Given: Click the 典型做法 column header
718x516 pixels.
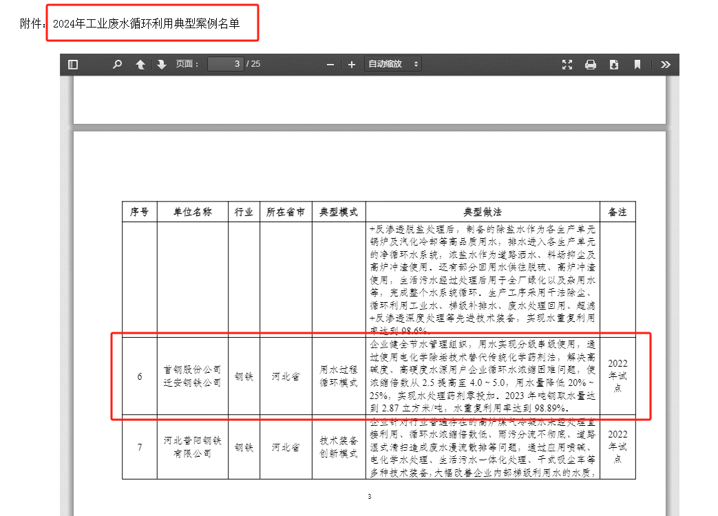Looking at the screenshot, I should 483,212.
